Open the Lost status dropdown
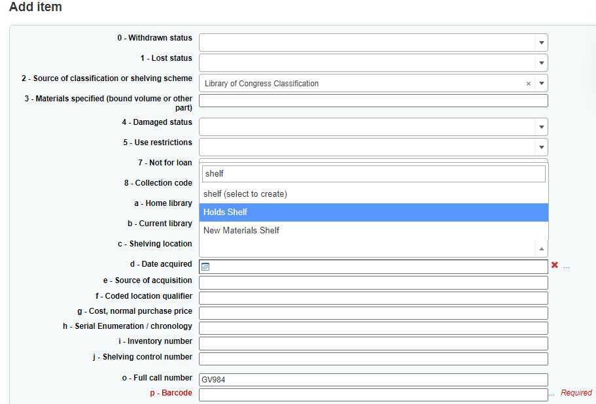This screenshot has width=596, height=404. click(x=541, y=63)
